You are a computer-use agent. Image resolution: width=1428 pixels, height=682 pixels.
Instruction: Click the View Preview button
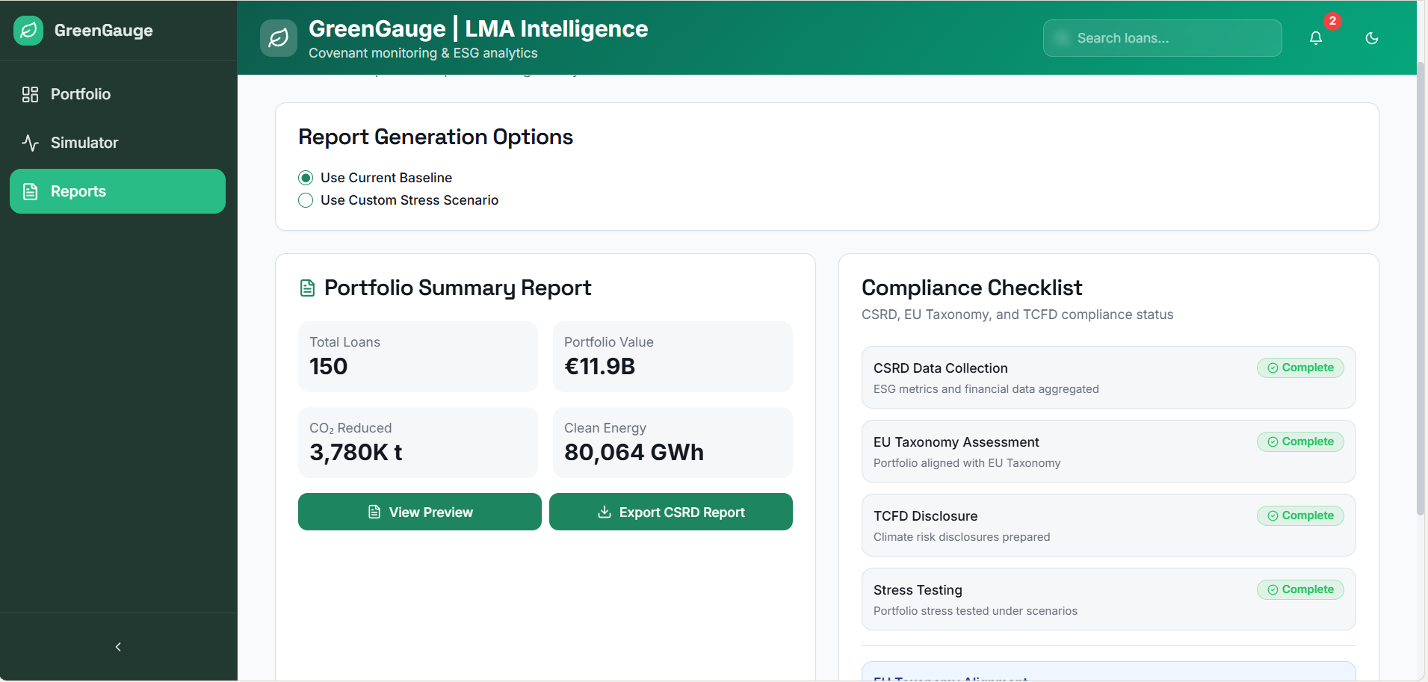click(420, 512)
